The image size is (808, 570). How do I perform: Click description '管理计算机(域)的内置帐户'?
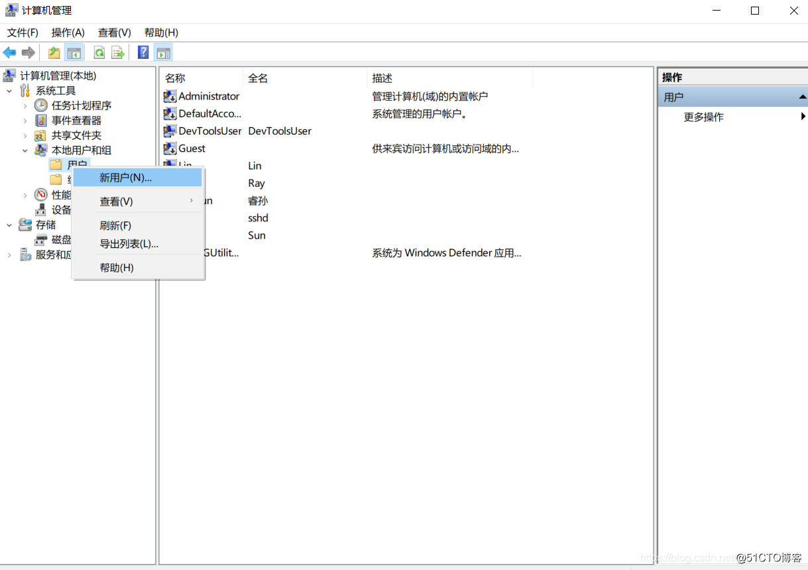click(x=430, y=96)
